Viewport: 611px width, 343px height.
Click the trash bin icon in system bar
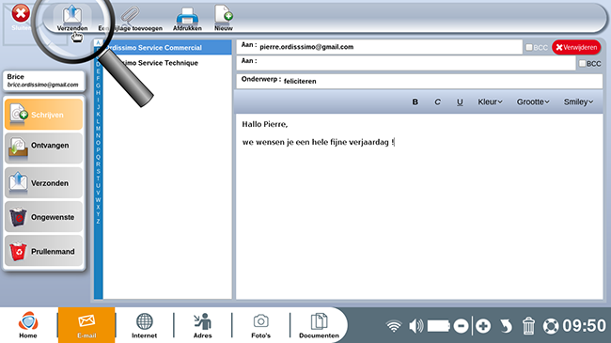coord(528,326)
